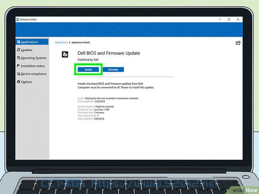Image resolution: width=259 pixels, height=194 pixels.
Task: Return to Applications via breadcrumb link
Action: (x=61, y=42)
